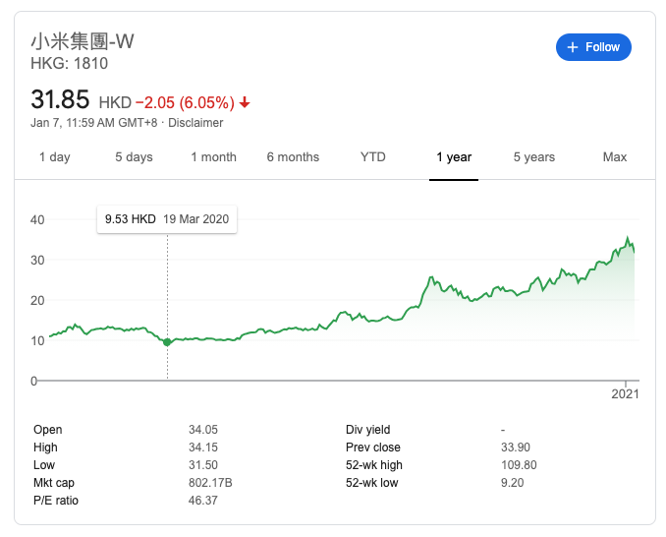Viewport: 666px width, 537px height.
Task: Select the 6 months range tab
Action: 293,157
